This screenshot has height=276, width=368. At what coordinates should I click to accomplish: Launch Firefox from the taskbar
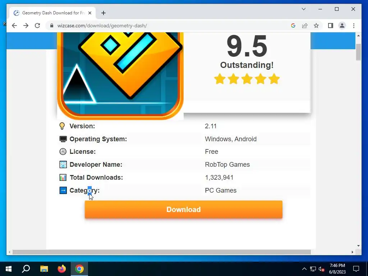point(62,269)
